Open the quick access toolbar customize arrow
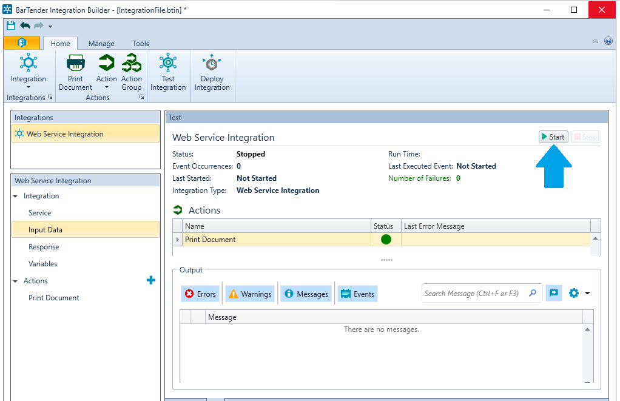This screenshot has width=620, height=401. pyautogui.click(x=50, y=26)
